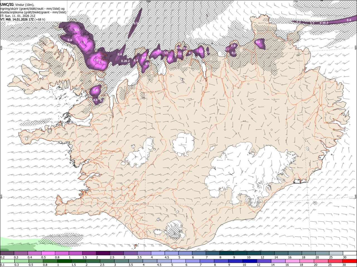Click the 25 label in the bottom legend row
Image resolution: width=357 pixels, height=267 pixels.
(330, 265)
